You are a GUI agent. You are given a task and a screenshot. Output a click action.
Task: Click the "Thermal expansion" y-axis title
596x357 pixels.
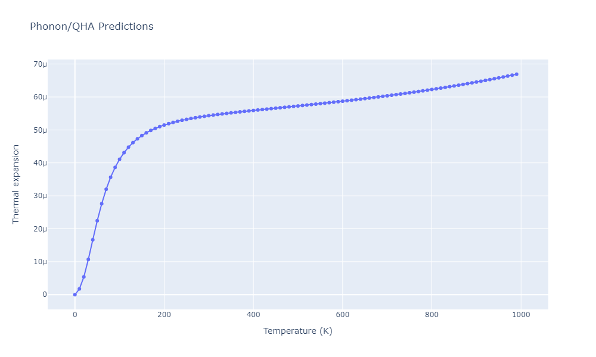pyautogui.click(x=16, y=184)
